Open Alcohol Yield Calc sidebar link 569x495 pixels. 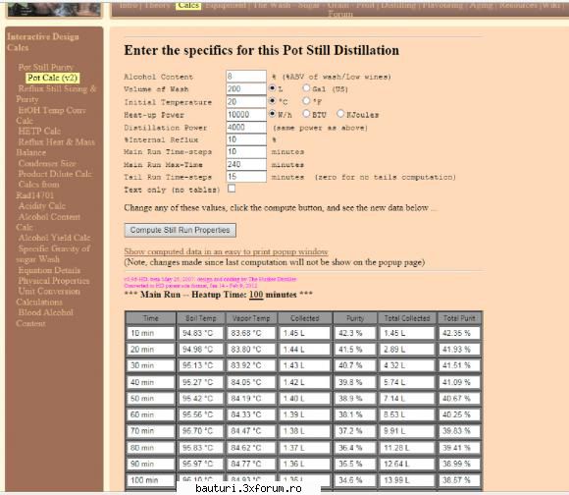(x=54, y=238)
